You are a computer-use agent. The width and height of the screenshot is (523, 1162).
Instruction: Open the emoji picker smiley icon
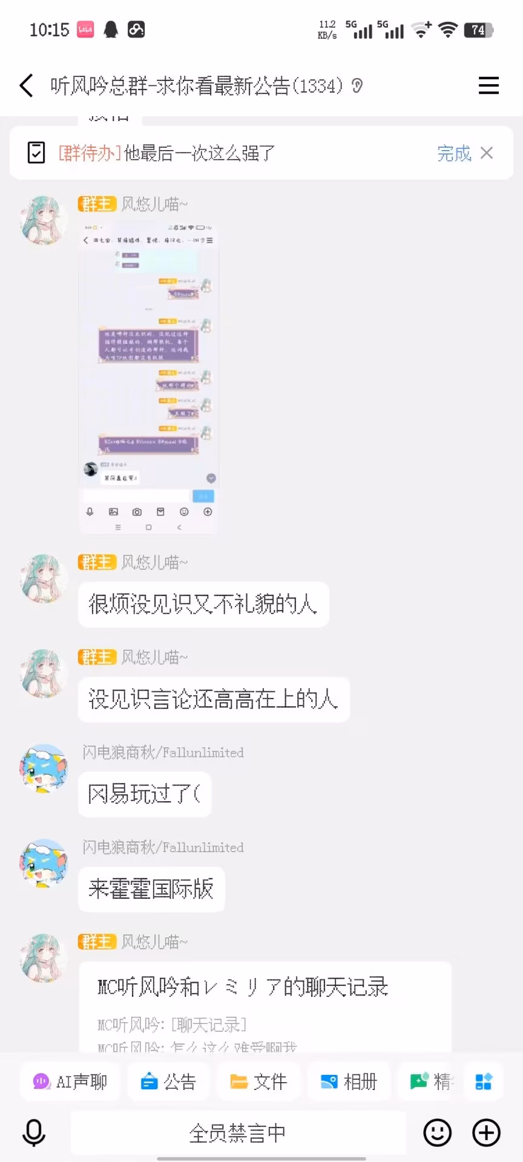click(437, 1132)
